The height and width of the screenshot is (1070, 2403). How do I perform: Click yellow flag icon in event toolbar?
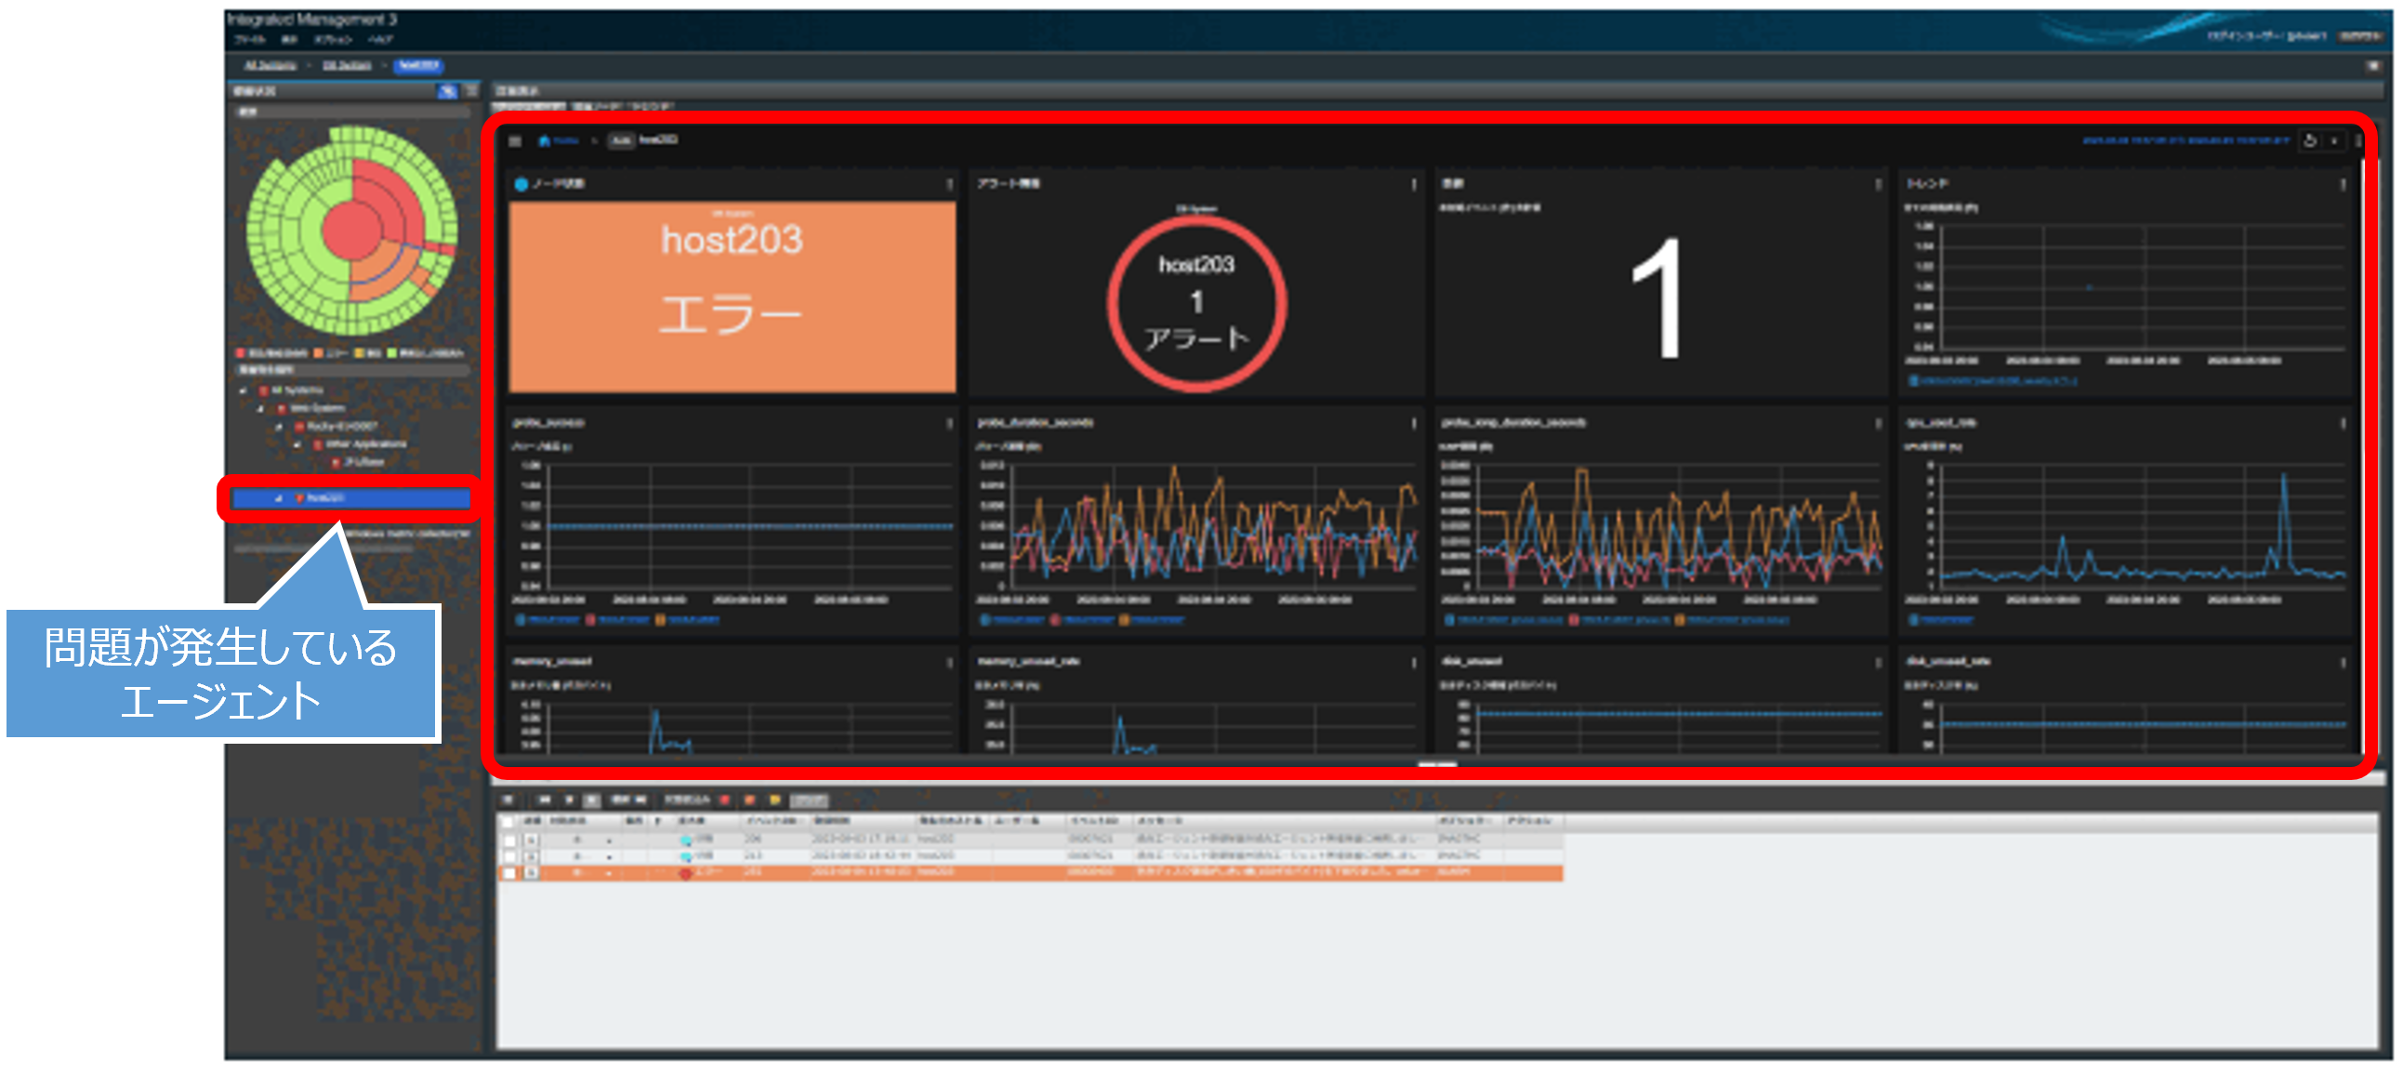(x=774, y=800)
